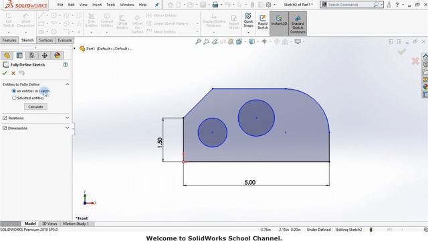The image size is (428, 241).
Task: Click the Print icon in the title toolbar
Action: coord(215,5)
